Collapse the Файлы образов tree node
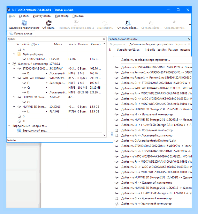198x214 pixels. pos(14,54)
